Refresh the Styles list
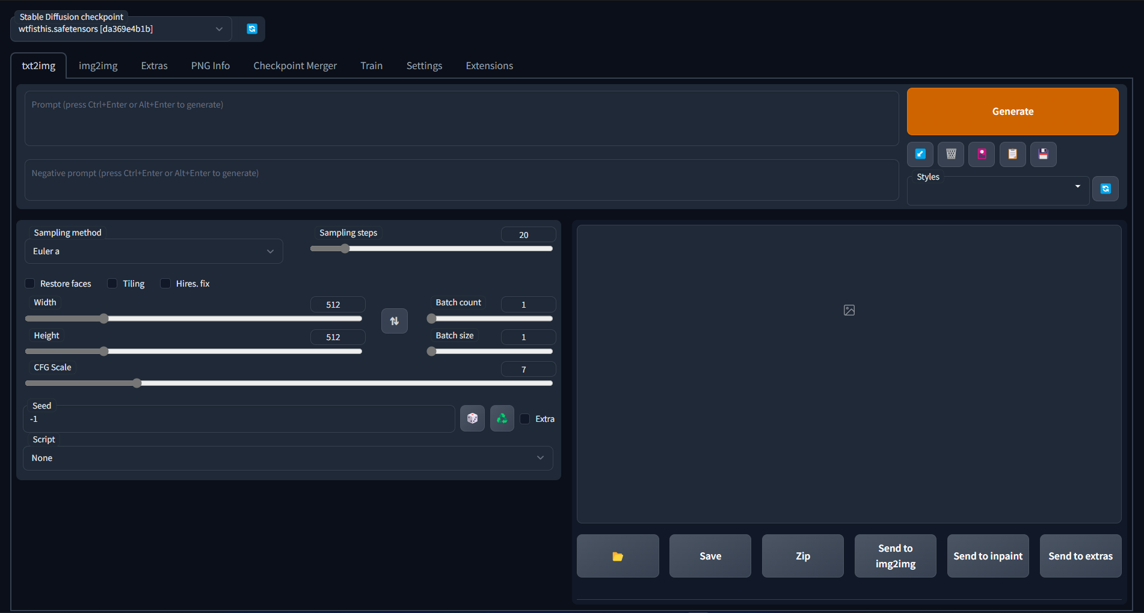The image size is (1144, 613). pyautogui.click(x=1106, y=189)
